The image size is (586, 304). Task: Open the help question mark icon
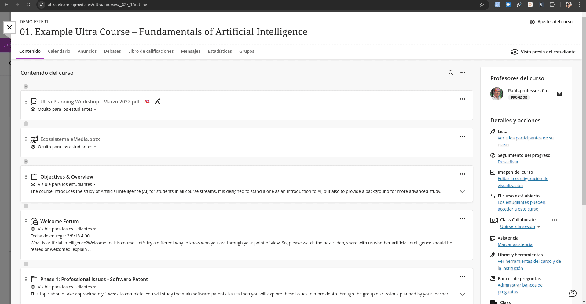(x=573, y=293)
